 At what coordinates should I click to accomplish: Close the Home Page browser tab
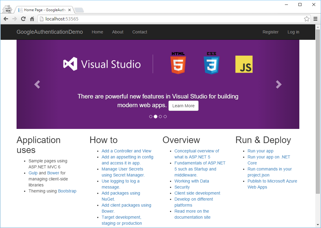point(69,10)
